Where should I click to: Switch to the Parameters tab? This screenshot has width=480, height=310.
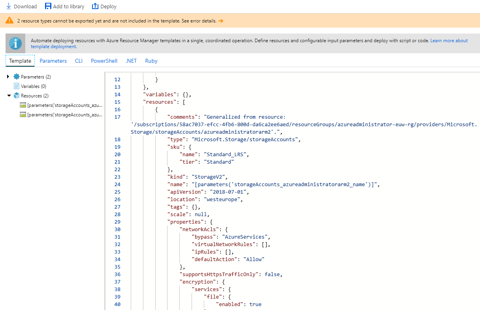coord(53,61)
